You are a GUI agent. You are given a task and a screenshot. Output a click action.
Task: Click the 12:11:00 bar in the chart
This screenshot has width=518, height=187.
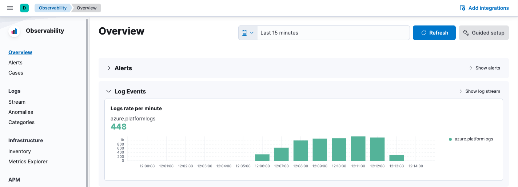click(358, 149)
